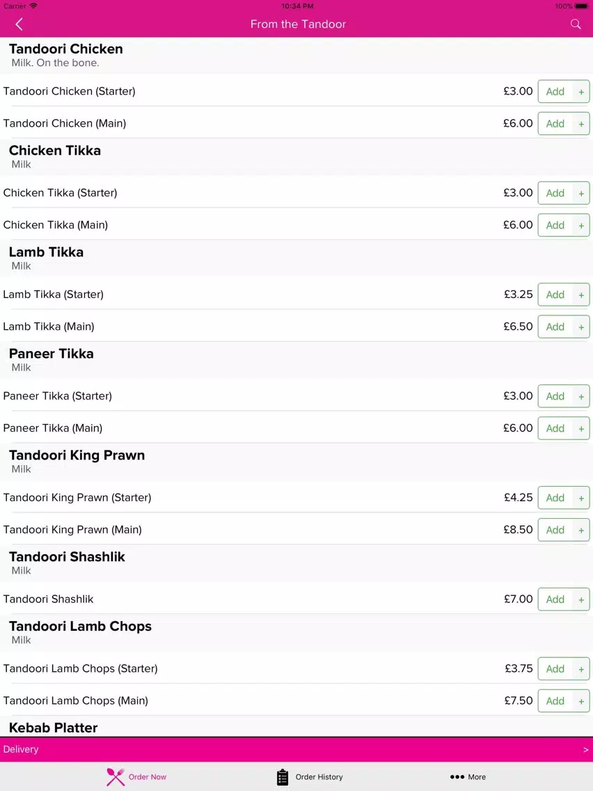Tap the back arrow in header
The width and height of the screenshot is (593, 791).
(x=19, y=24)
